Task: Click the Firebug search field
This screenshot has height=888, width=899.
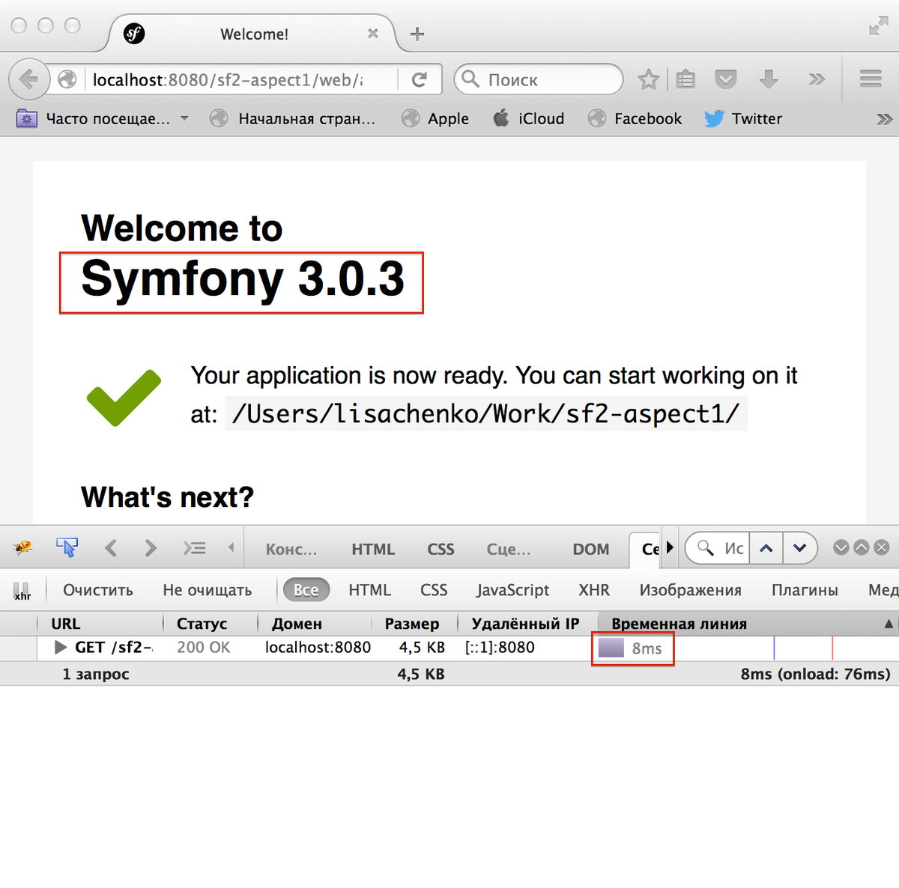Action: (718, 548)
